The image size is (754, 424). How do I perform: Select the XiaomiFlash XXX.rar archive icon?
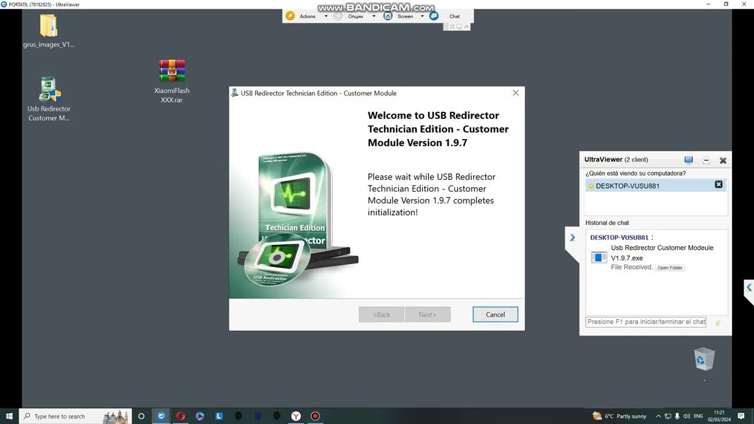click(171, 81)
